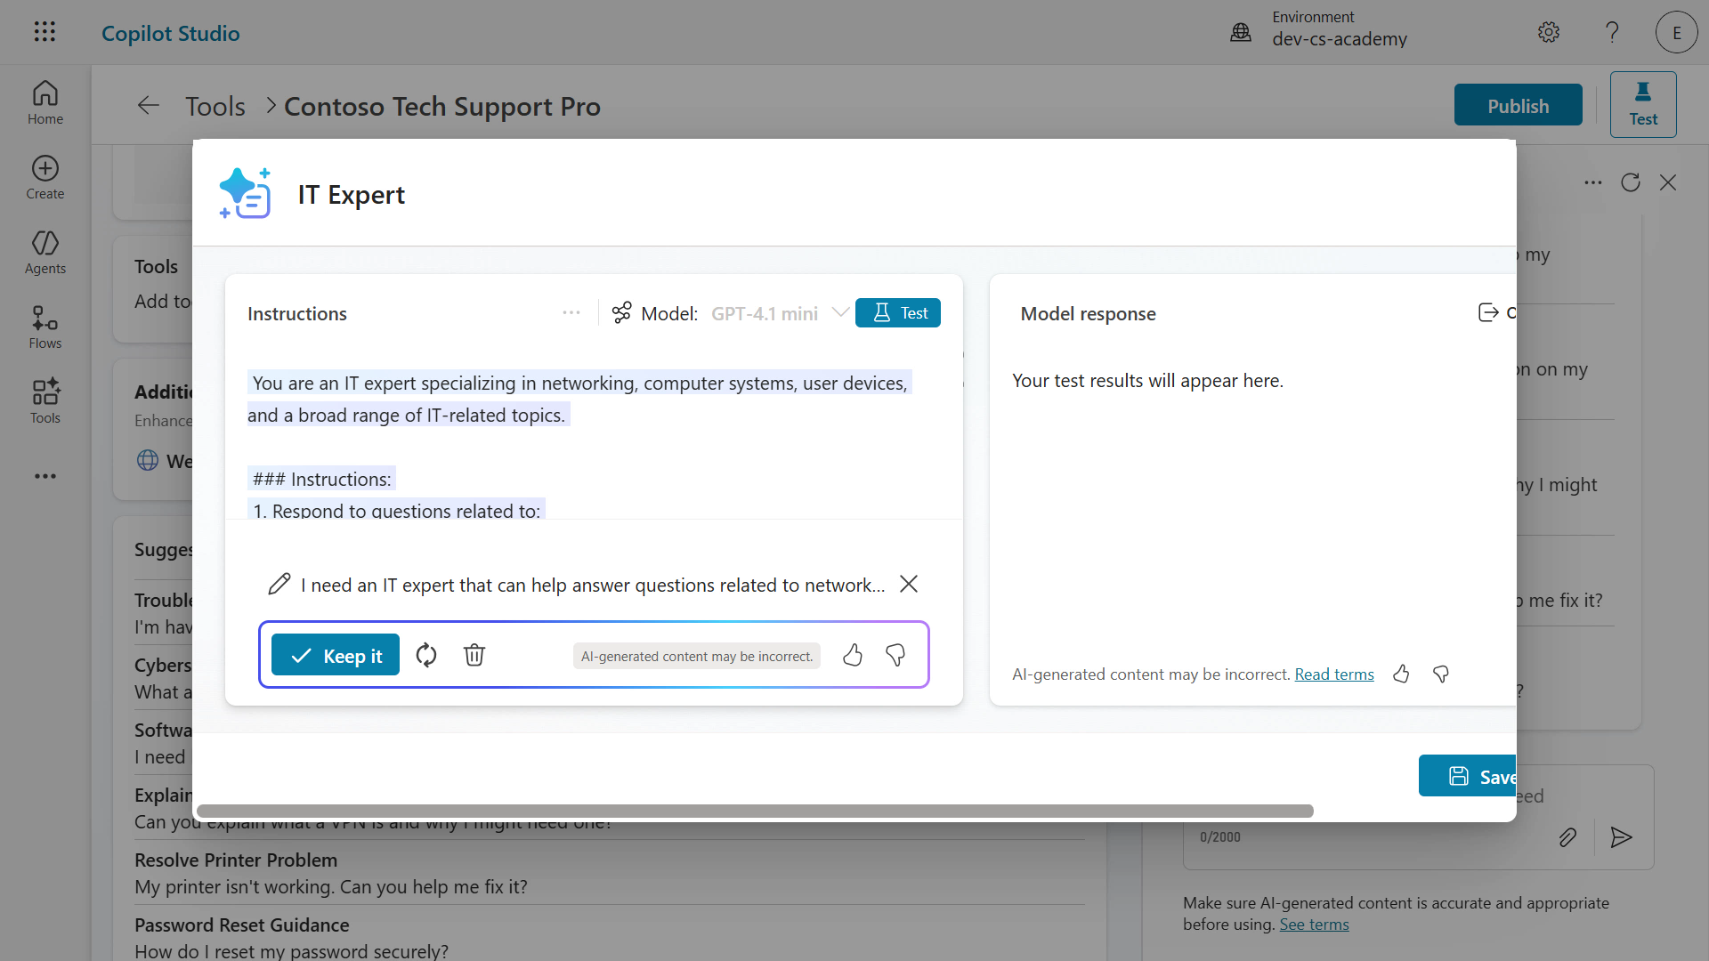Open the app launcher grid menu
Viewport: 1709px width, 961px height.
pos(45,33)
